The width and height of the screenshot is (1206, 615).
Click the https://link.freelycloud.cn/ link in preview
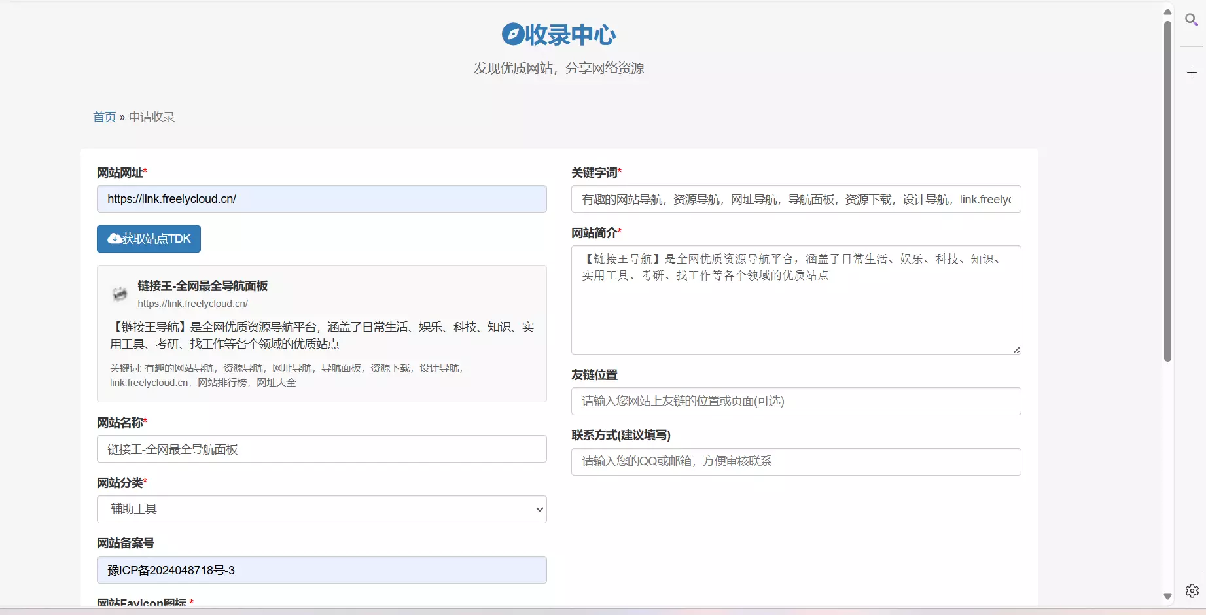click(192, 303)
